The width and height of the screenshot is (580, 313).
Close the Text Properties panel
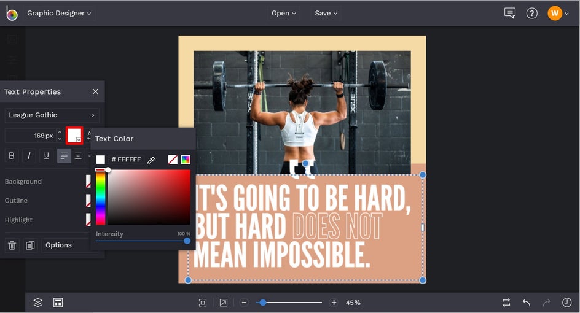95,91
